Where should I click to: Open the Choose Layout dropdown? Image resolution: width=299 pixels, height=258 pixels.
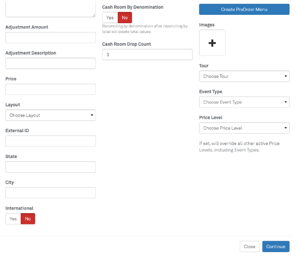[x=50, y=115]
